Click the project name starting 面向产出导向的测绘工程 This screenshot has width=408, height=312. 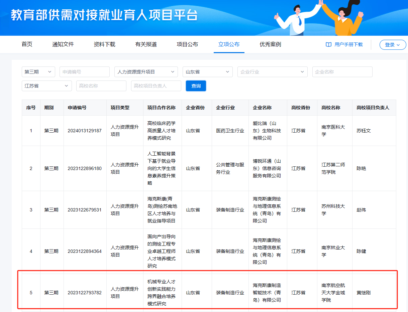pos(162,251)
